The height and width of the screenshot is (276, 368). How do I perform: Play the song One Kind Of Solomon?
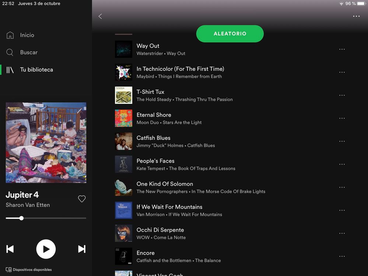[165, 184]
